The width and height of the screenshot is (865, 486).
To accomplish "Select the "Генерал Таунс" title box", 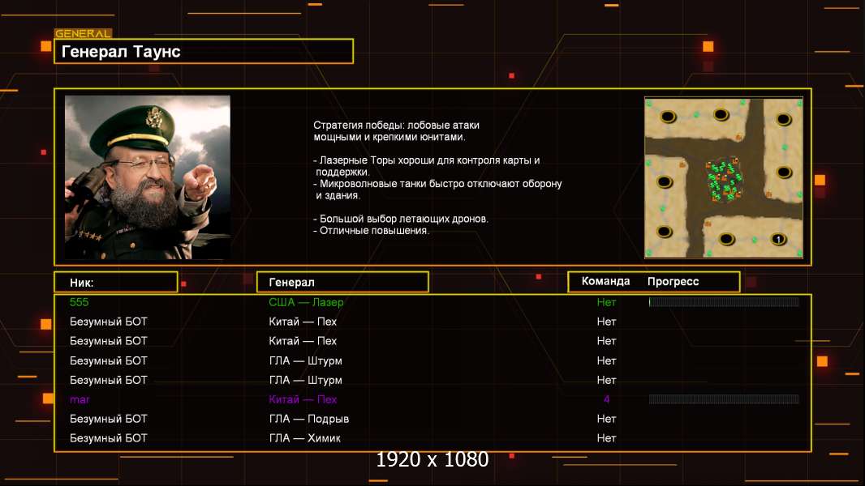I will point(203,52).
